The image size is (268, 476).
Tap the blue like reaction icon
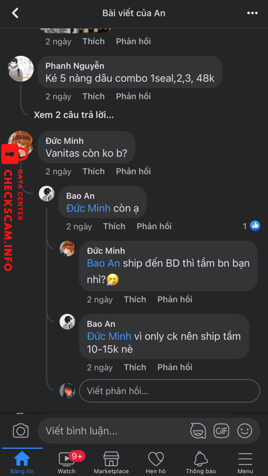255,226
